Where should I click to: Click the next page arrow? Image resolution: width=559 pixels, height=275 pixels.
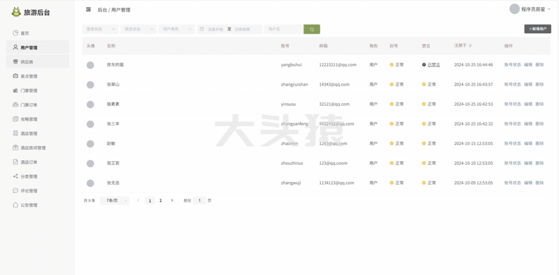tap(172, 201)
